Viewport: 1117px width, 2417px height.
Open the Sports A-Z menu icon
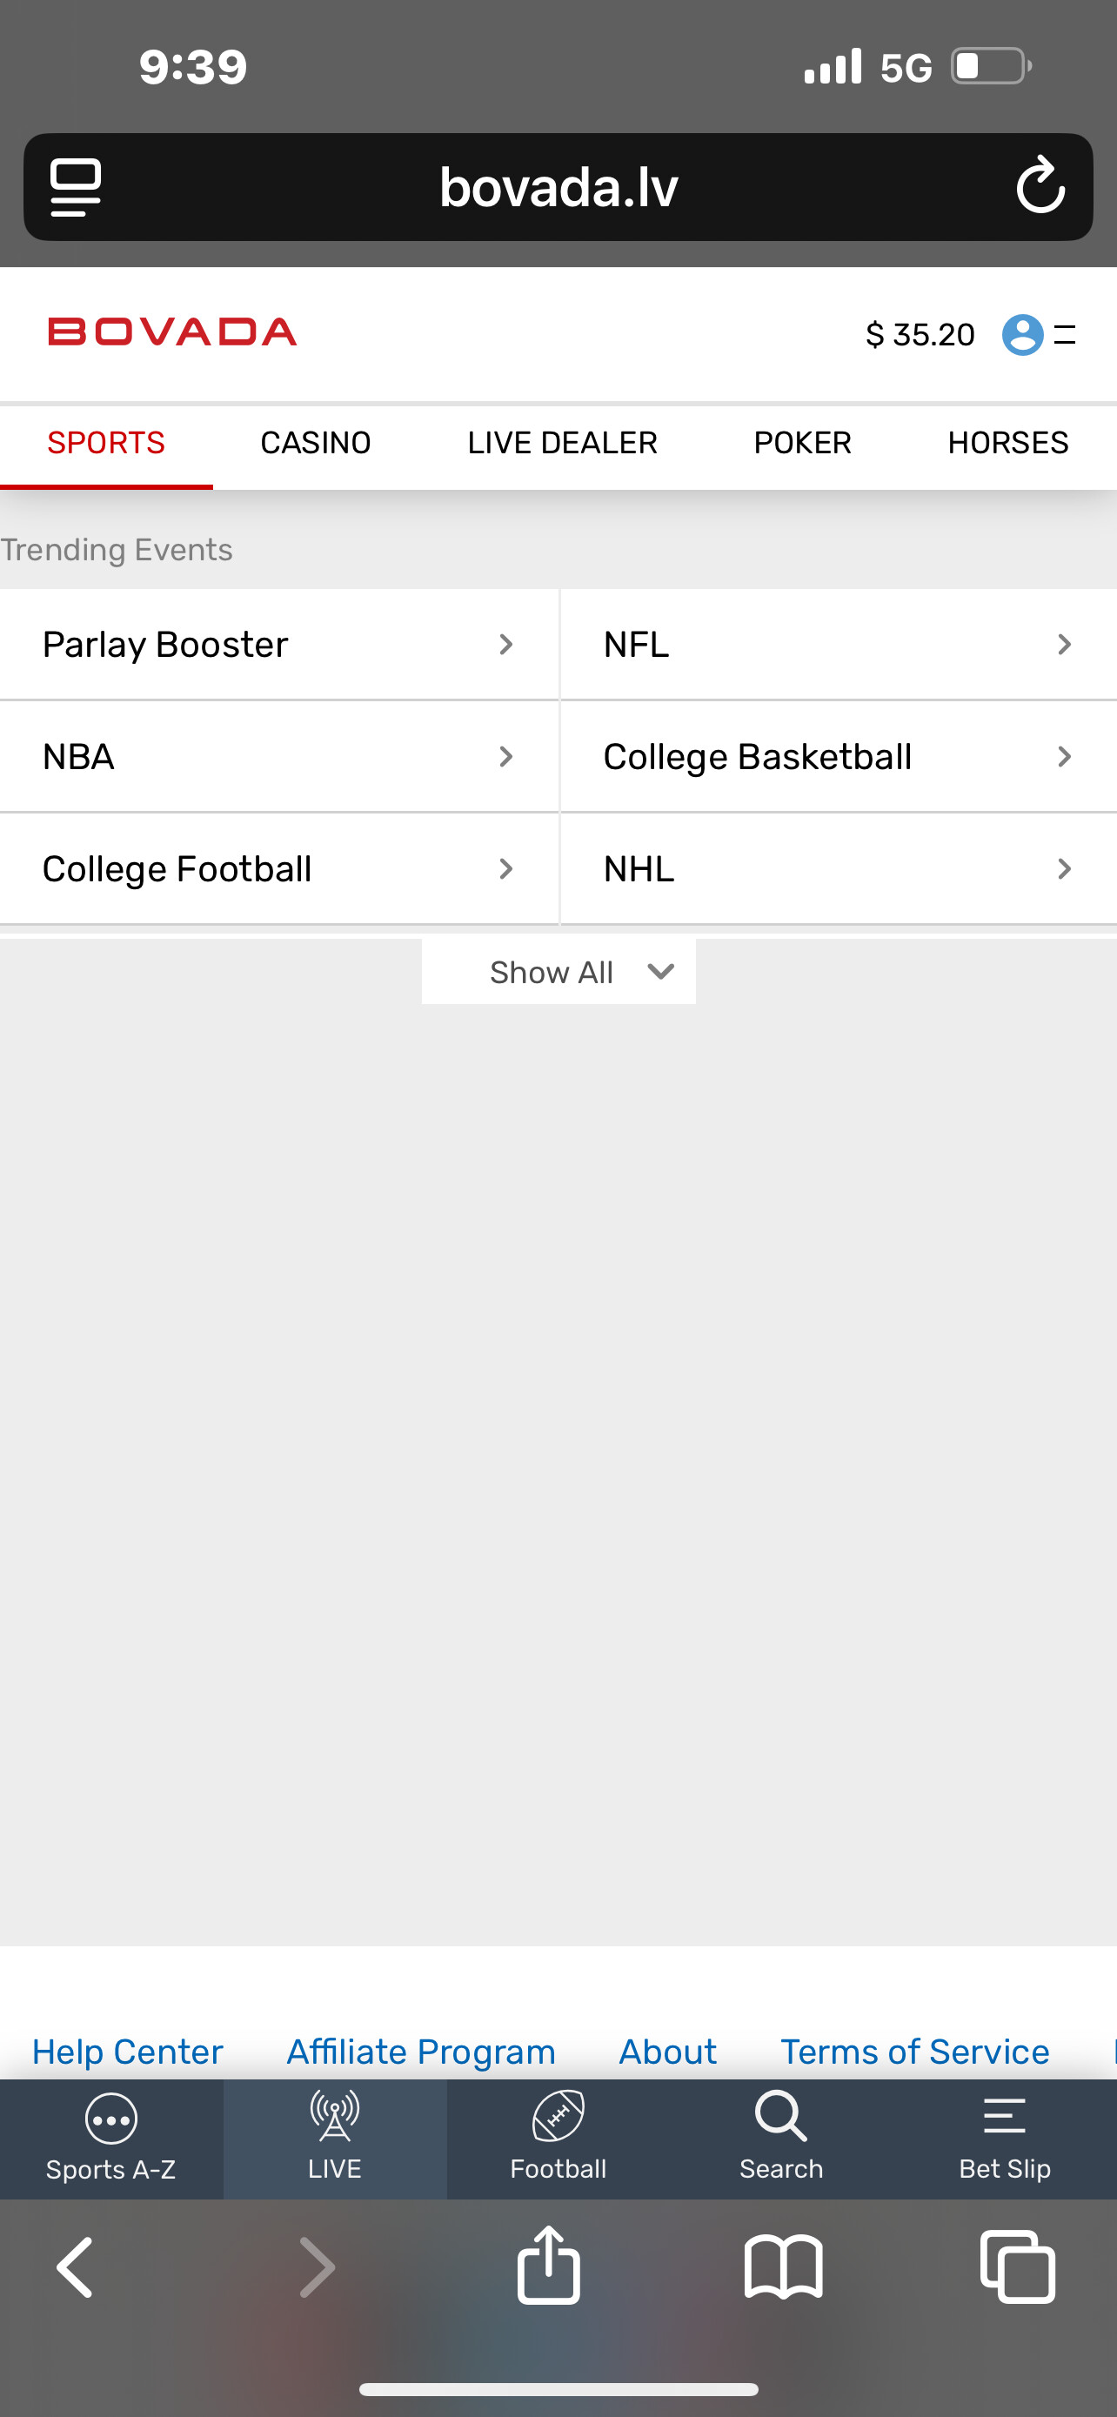point(110,2119)
